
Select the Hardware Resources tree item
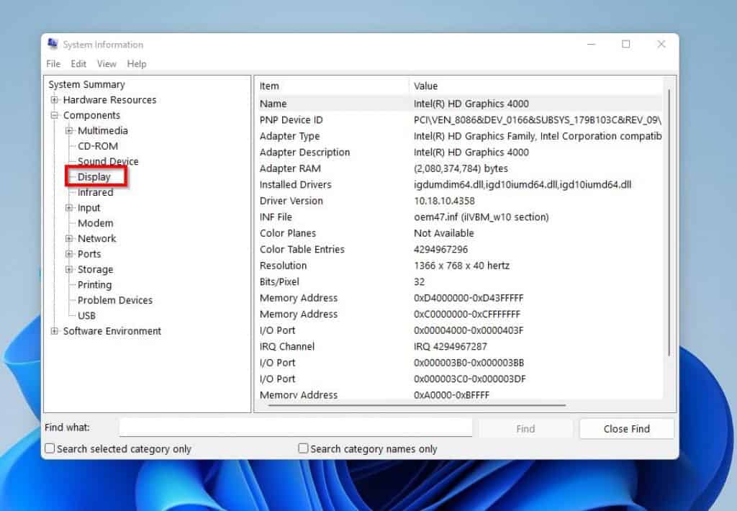(109, 99)
